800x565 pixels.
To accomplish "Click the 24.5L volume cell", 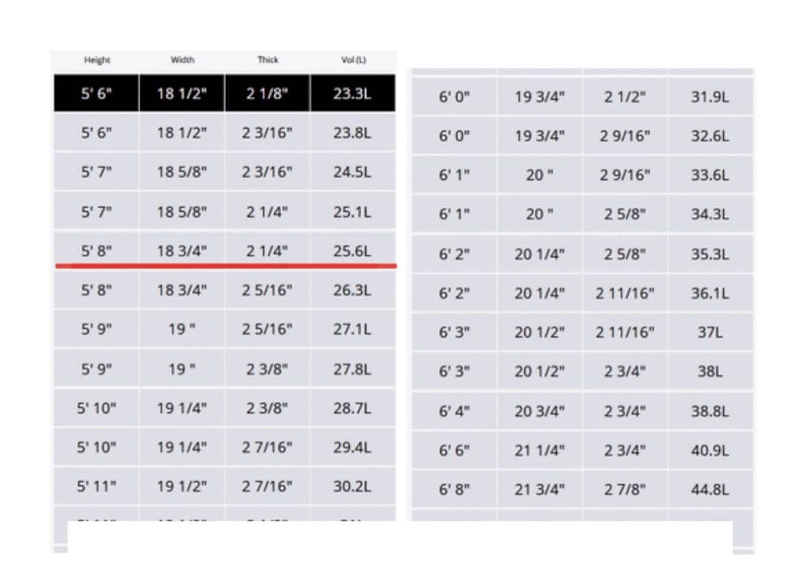I will 353,173.
